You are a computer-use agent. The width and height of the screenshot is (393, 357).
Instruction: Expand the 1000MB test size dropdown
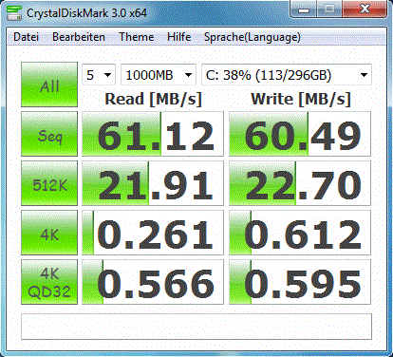[159, 75]
